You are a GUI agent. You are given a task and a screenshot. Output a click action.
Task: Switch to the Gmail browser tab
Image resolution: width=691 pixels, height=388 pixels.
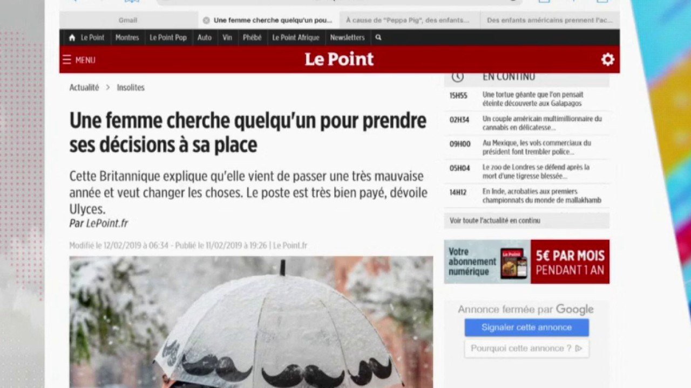coord(128,20)
